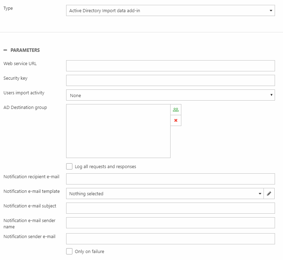Image resolution: width=283 pixels, height=260 pixels.
Task: Click the green add group icon
Action: [x=176, y=110]
